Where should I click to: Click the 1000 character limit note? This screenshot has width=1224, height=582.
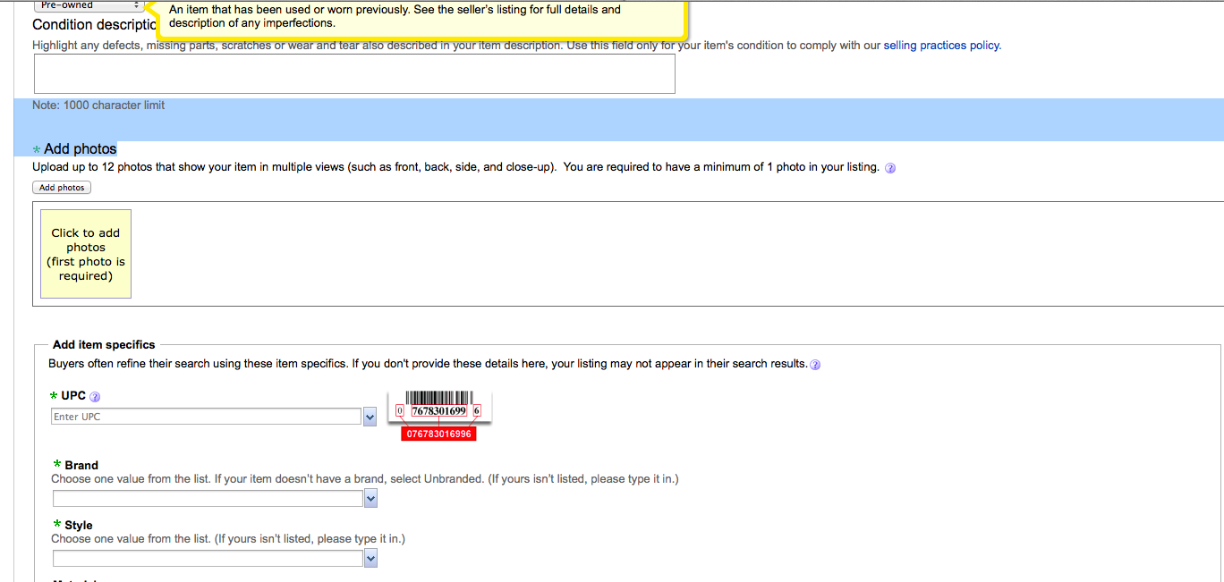(x=98, y=105)
